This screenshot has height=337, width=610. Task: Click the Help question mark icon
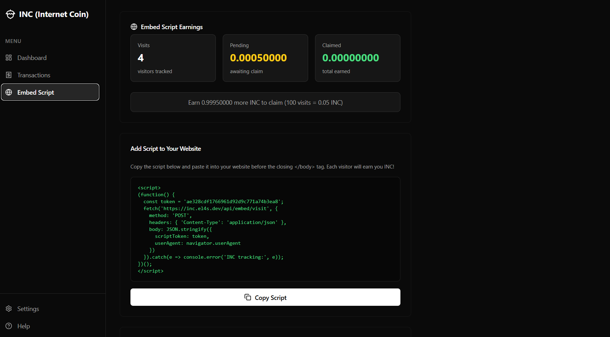[x=9, y=326]
